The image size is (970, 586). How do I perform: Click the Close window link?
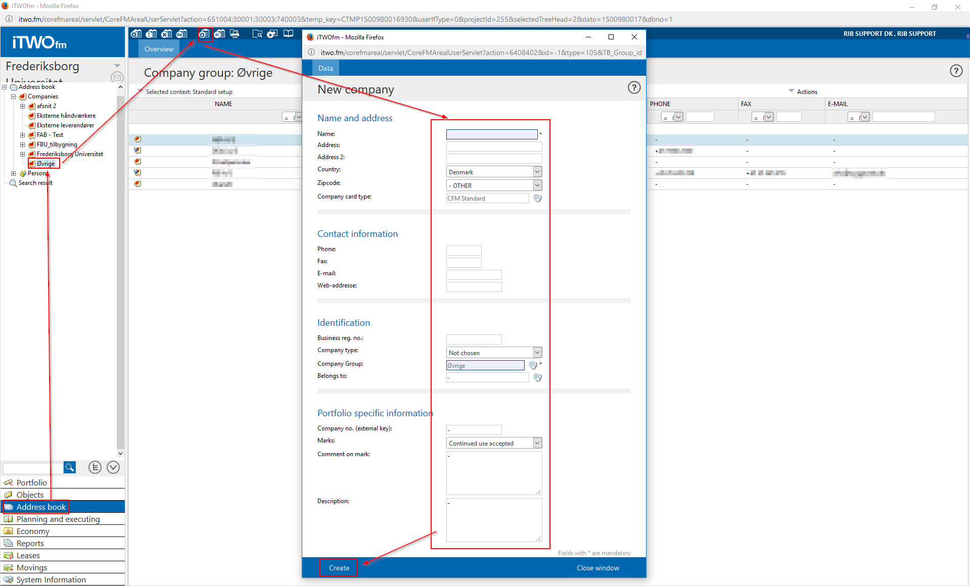[597, 568]
